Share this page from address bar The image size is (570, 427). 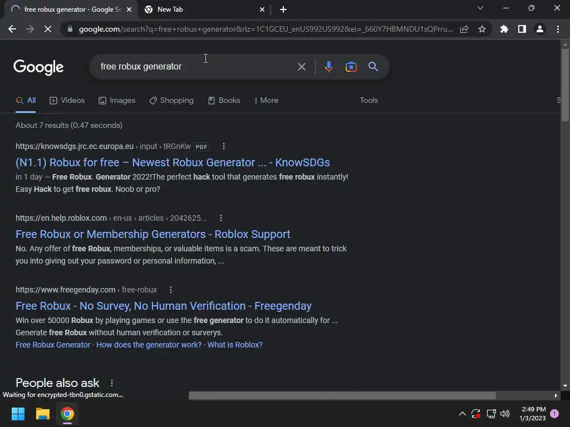tap(464, 29)
